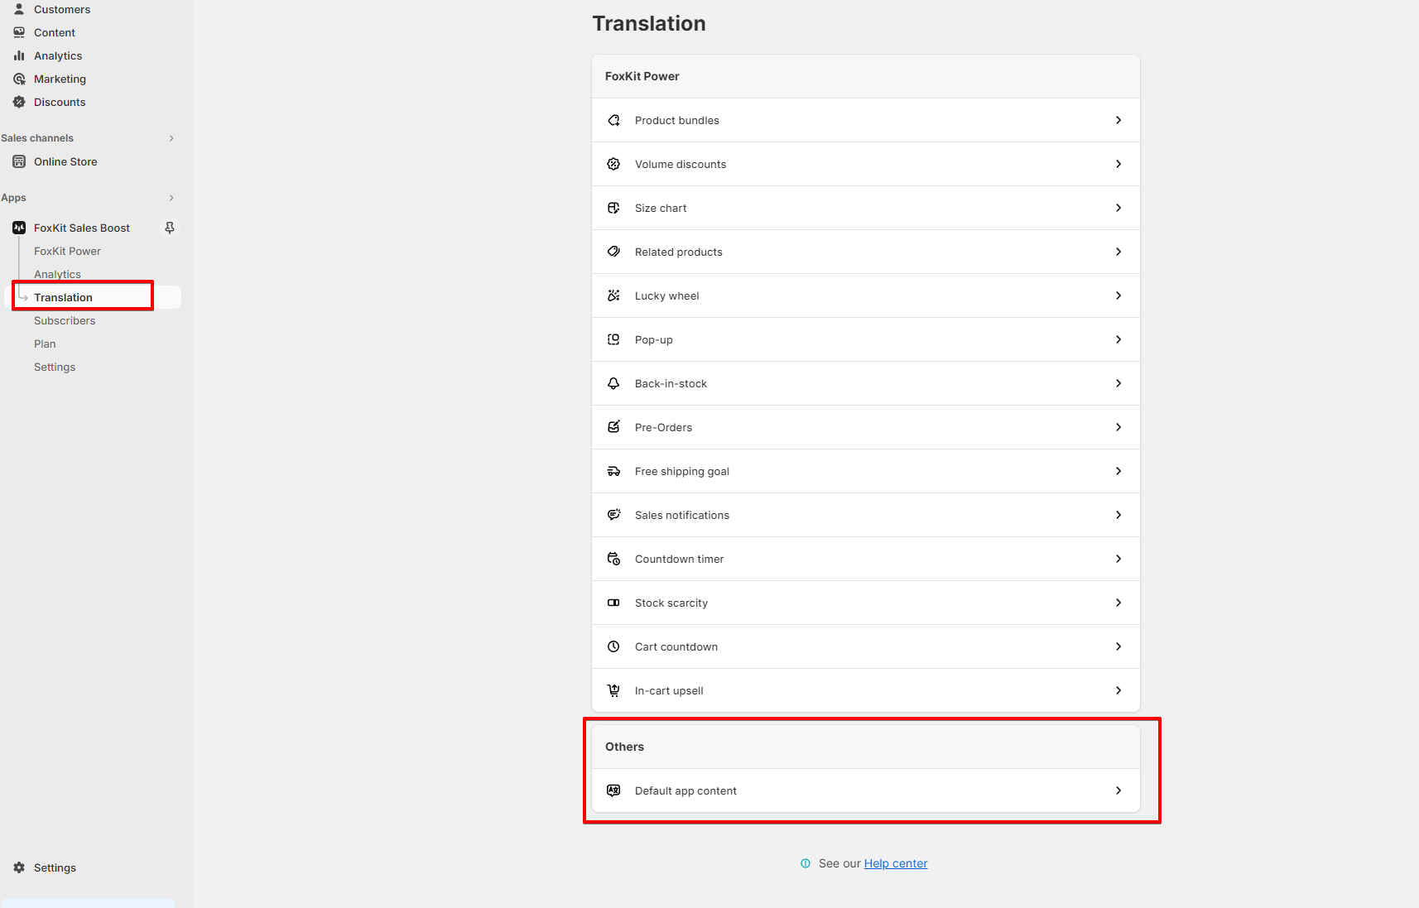This screenshot has width=1419, height=908.
Task: Click the Apps heading label
Action: [13, 198]
